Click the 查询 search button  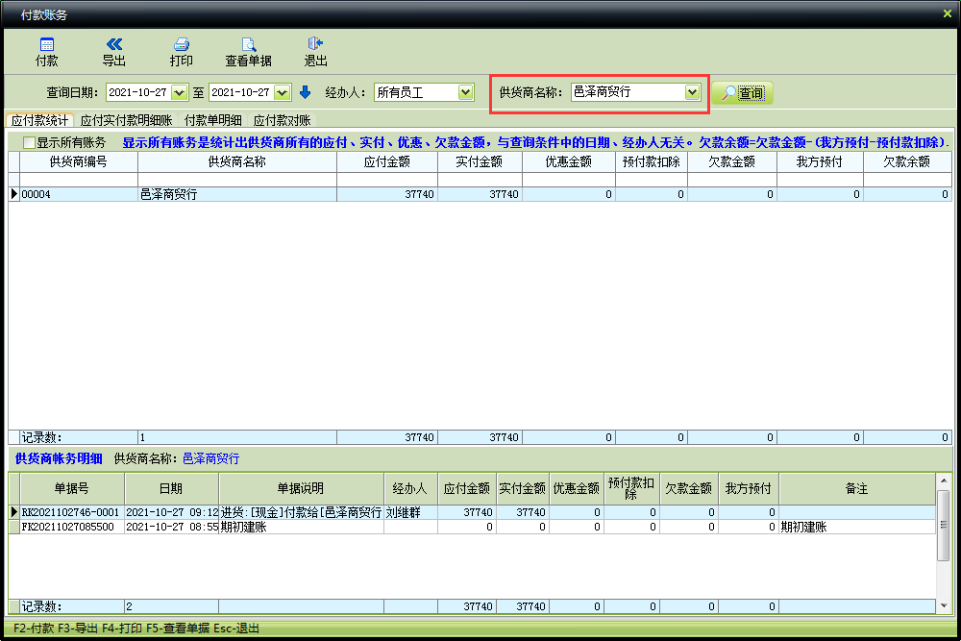pyautogui.click(x=742, y=92)
